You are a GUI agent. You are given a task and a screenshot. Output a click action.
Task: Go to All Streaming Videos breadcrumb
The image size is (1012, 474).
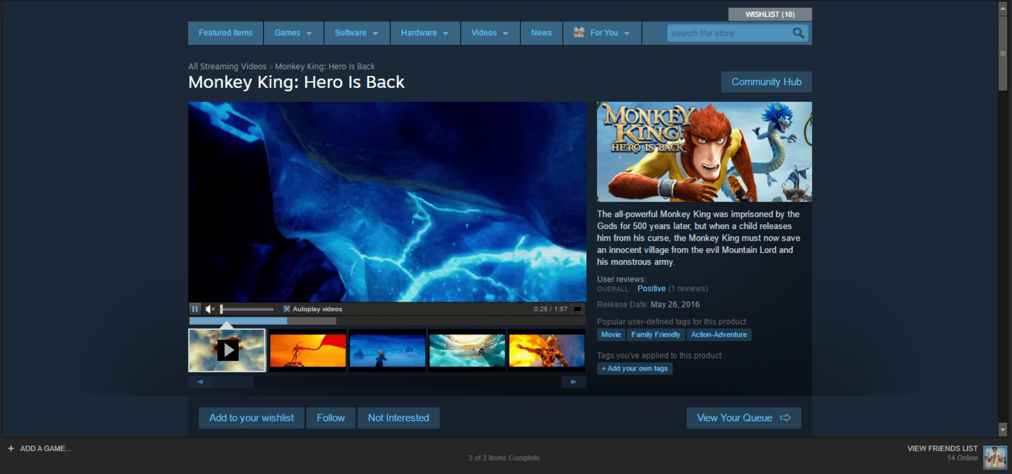[x=227, y=66]
